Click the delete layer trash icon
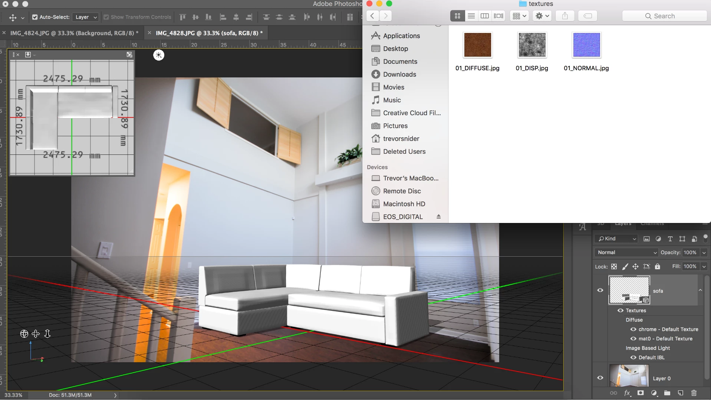Screen dimensions: 711x400 694,393
